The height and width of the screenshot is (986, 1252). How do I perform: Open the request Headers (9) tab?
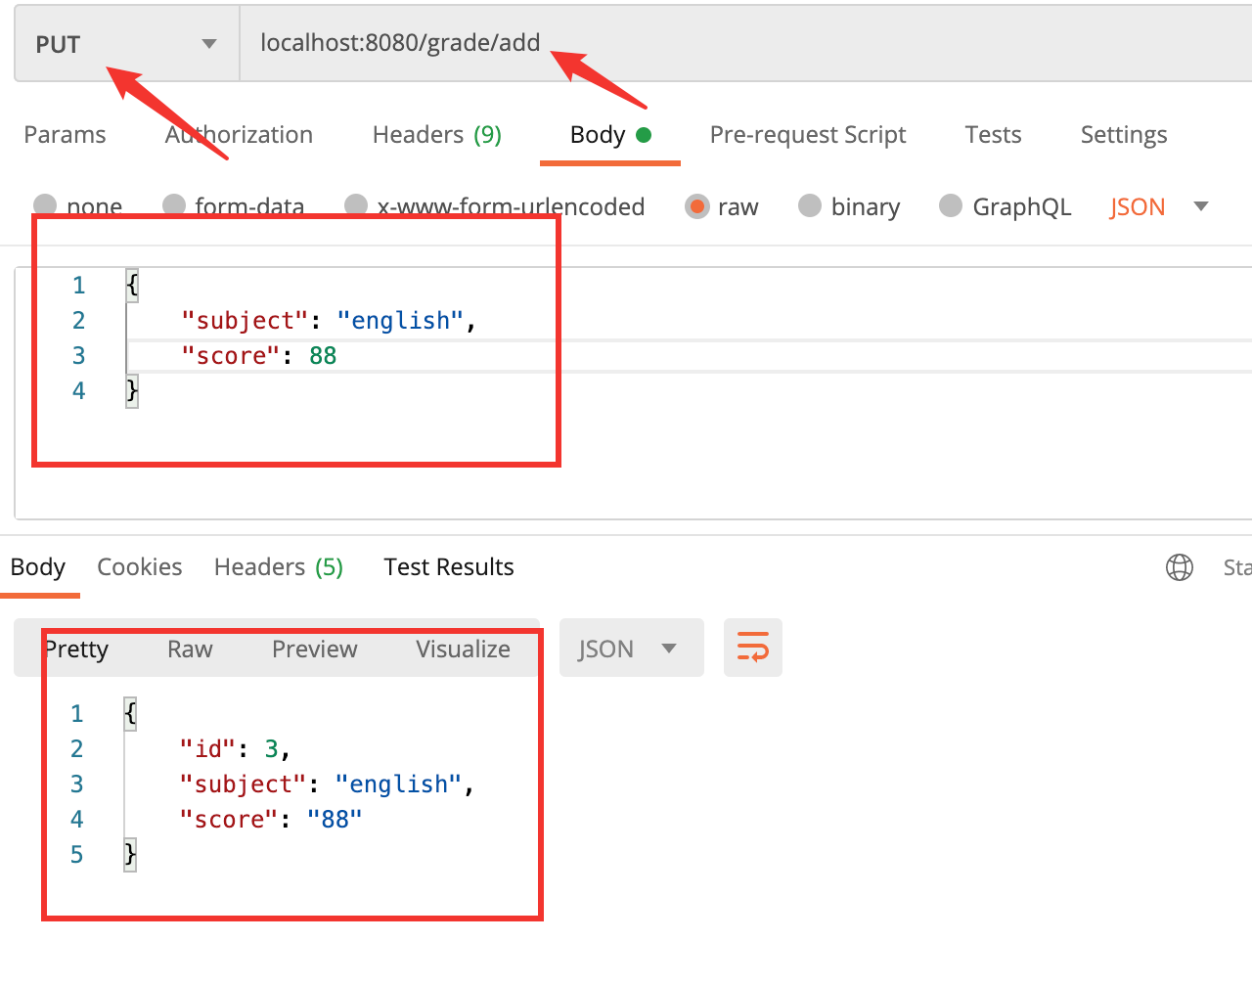[436, 135]
